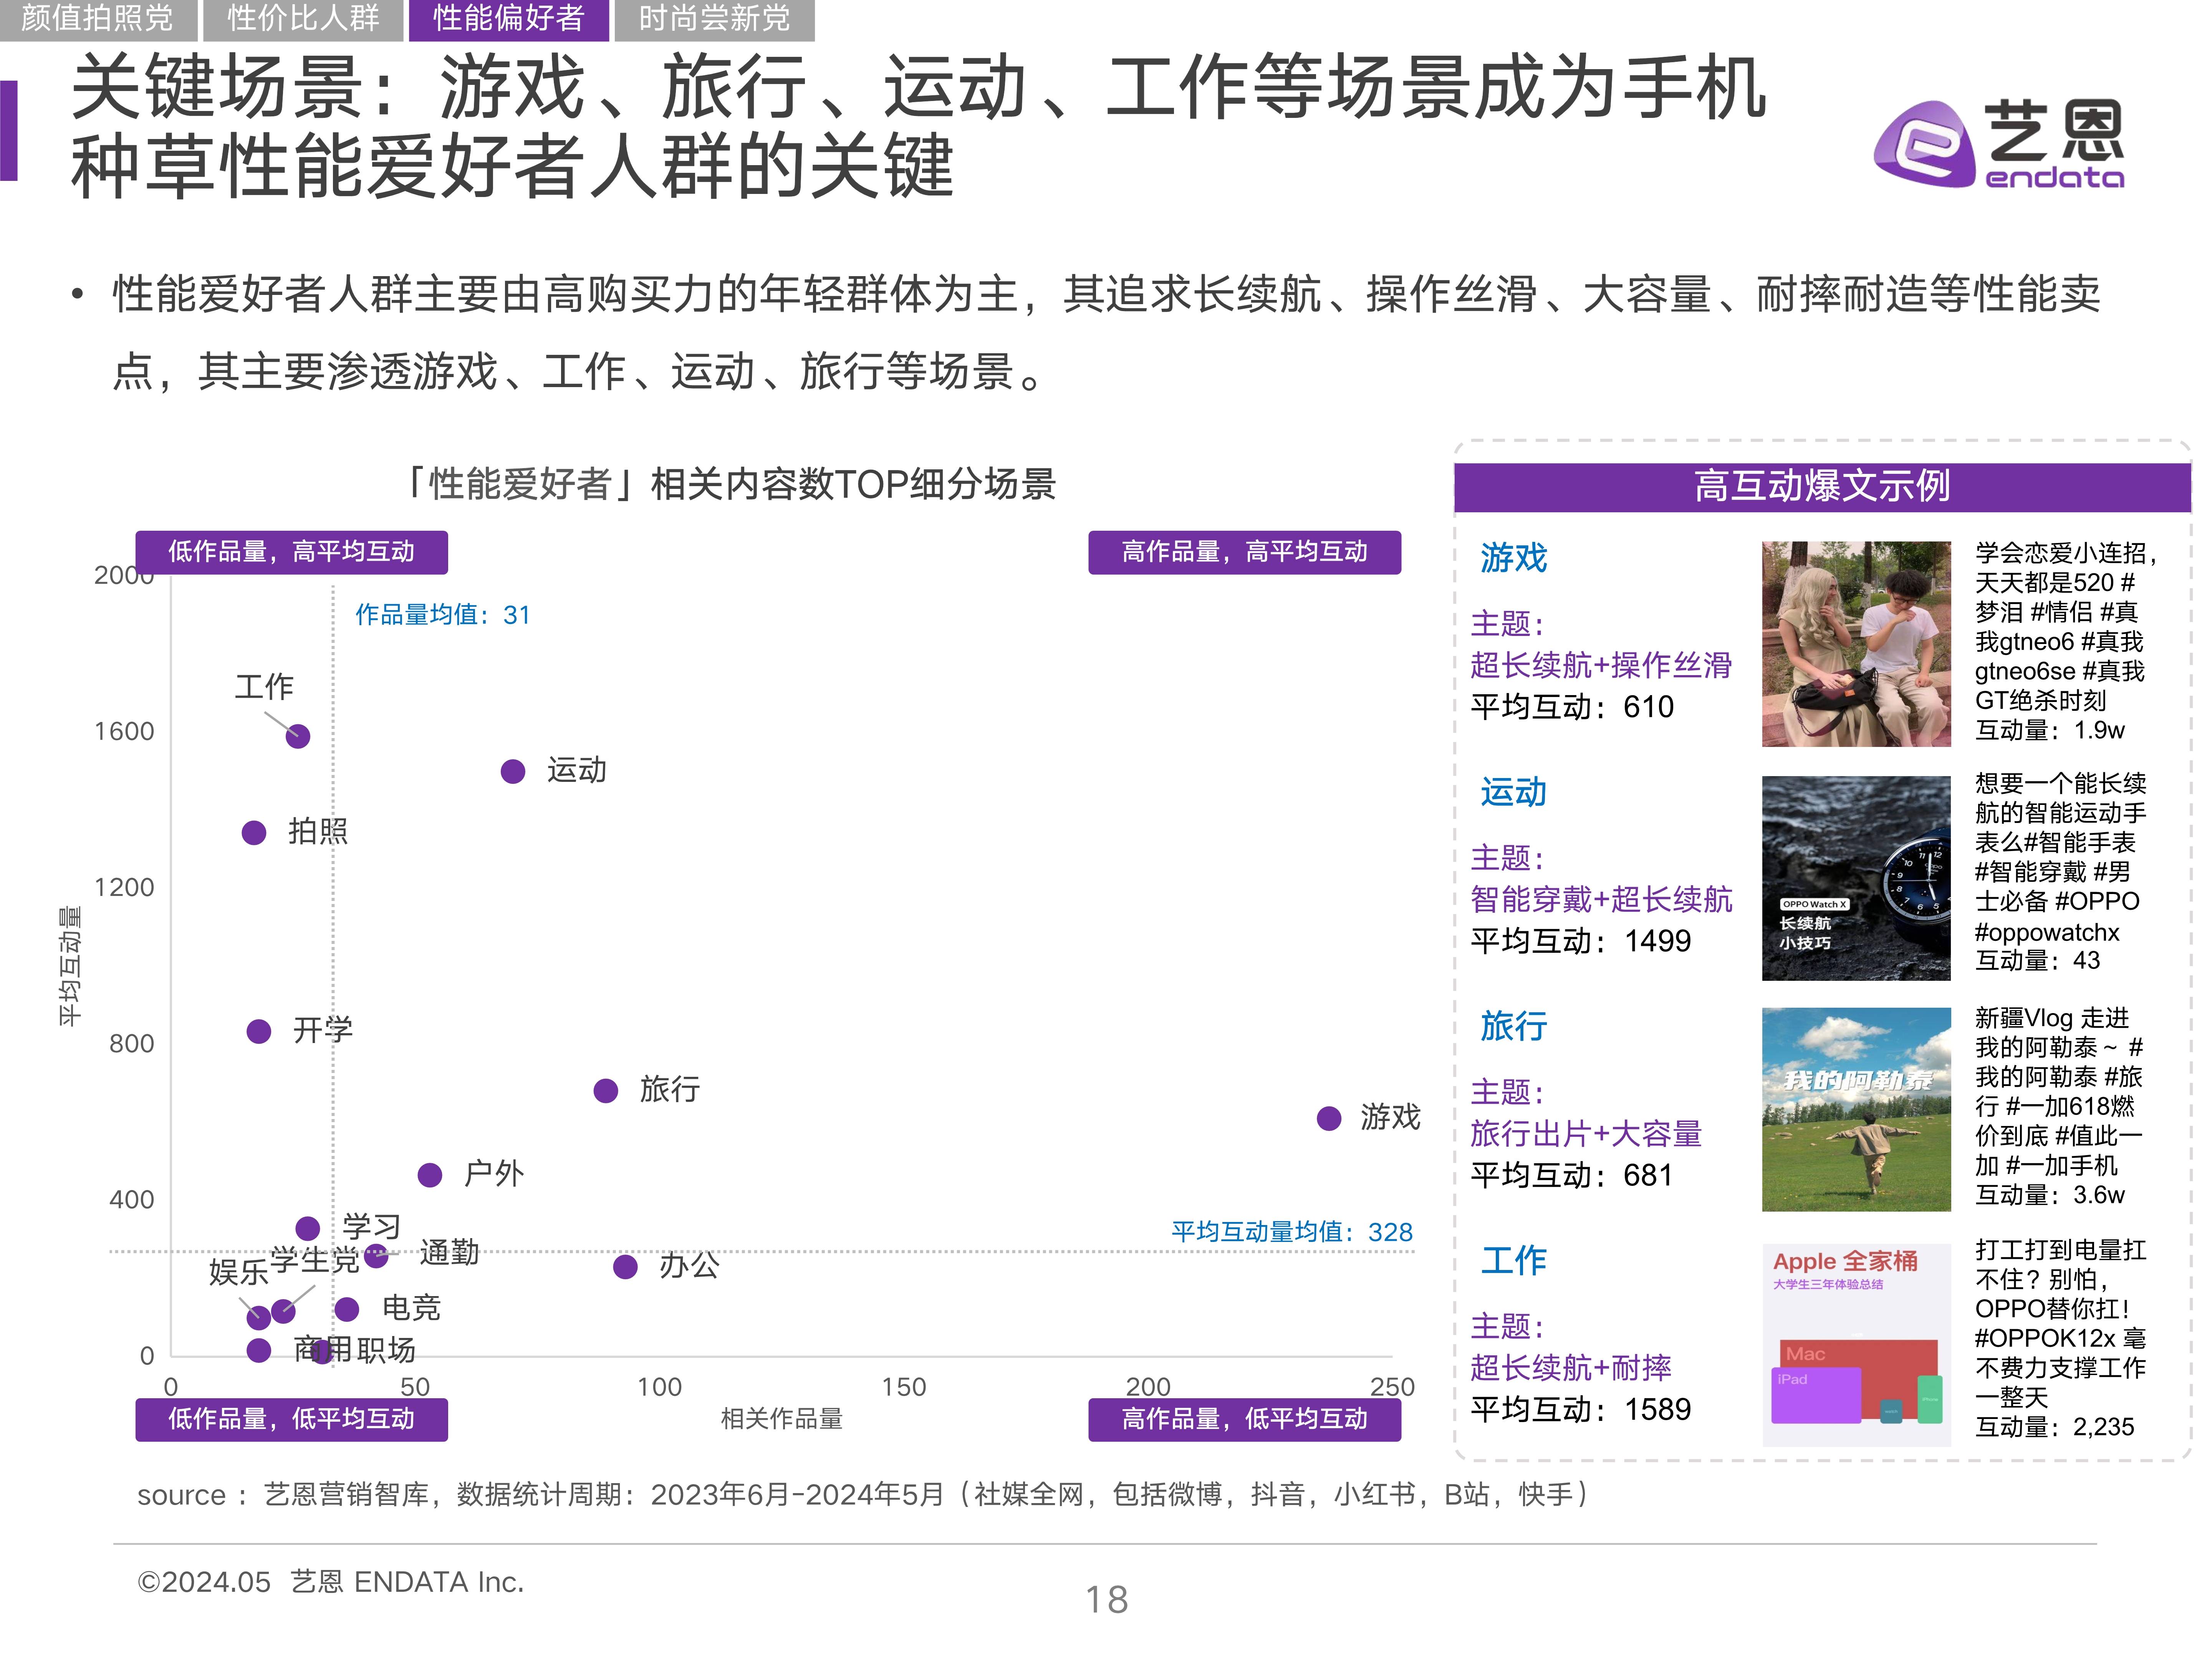Click the 相关作品量 axis label
The image size is (2212, 1659).
[x=782, y=1419]
